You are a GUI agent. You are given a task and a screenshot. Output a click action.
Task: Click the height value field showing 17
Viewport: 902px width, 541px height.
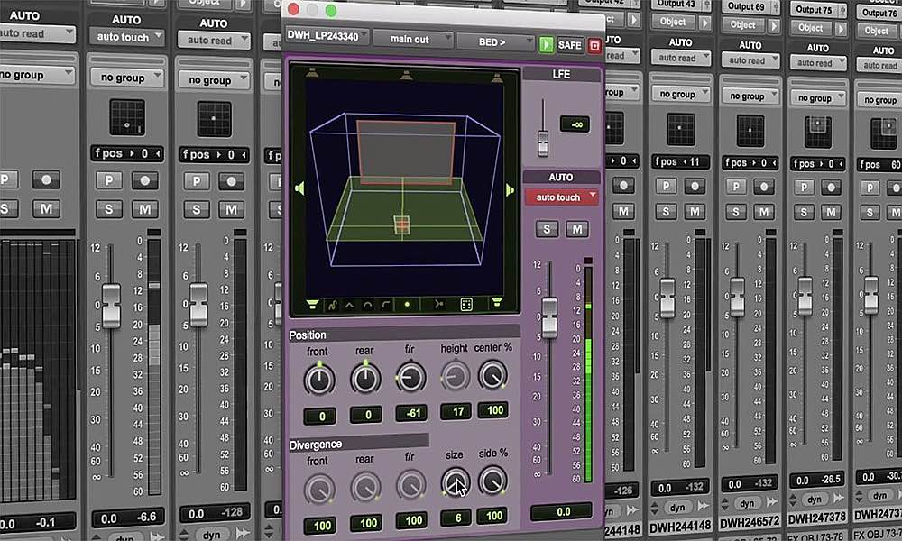tap(454, 411)
